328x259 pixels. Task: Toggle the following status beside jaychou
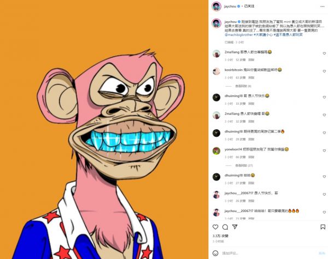pyautogui.click(x=249, y=6)
